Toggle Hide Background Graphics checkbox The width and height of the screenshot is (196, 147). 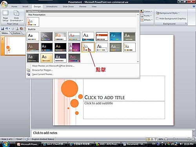click(157, 18)
